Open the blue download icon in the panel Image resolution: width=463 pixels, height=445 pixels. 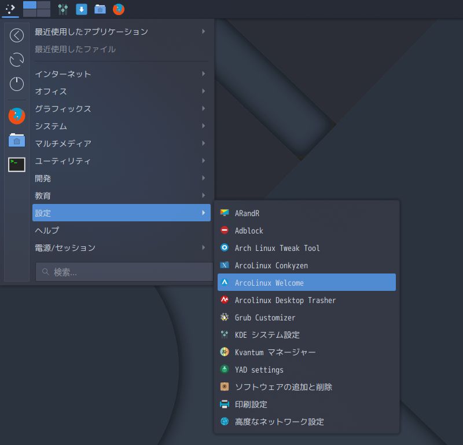click(81, 9)
